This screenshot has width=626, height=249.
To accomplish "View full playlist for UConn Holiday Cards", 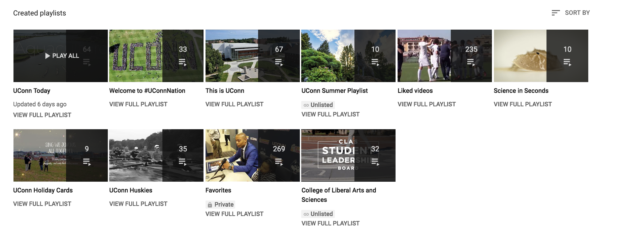I will click(42, 204).
